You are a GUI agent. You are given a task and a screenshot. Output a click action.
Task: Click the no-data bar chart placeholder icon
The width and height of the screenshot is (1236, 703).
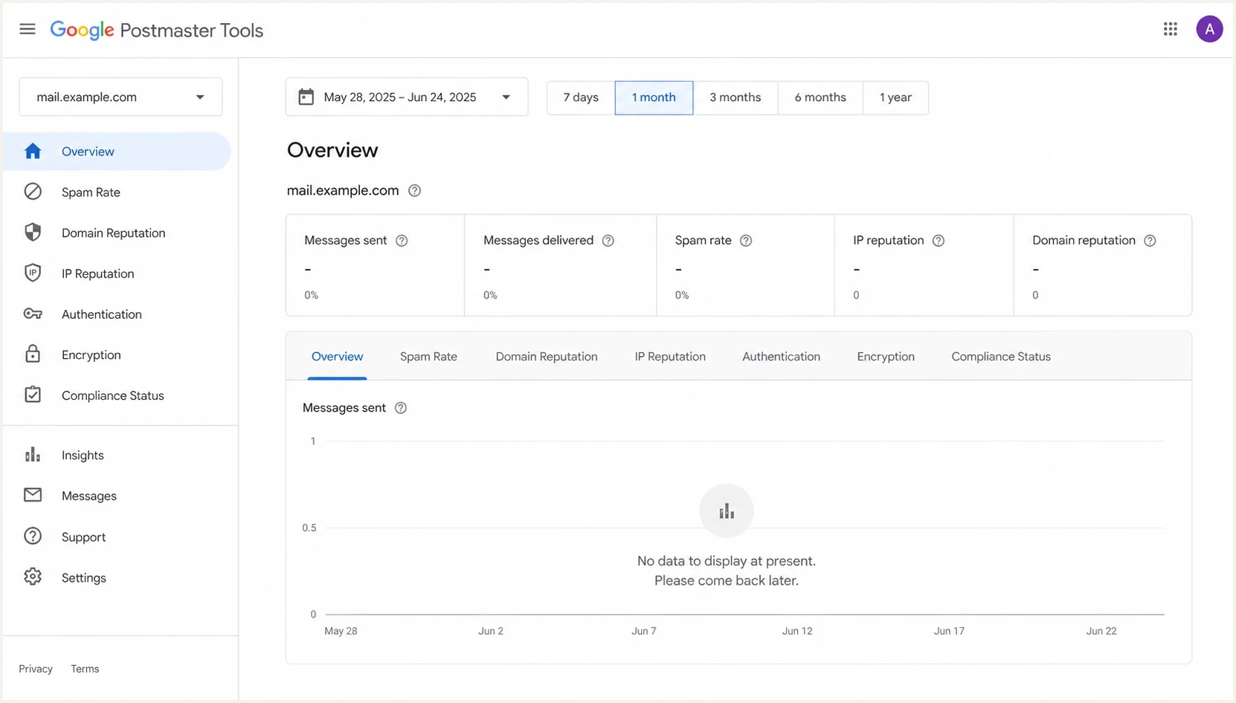click(x=727, y=511)
